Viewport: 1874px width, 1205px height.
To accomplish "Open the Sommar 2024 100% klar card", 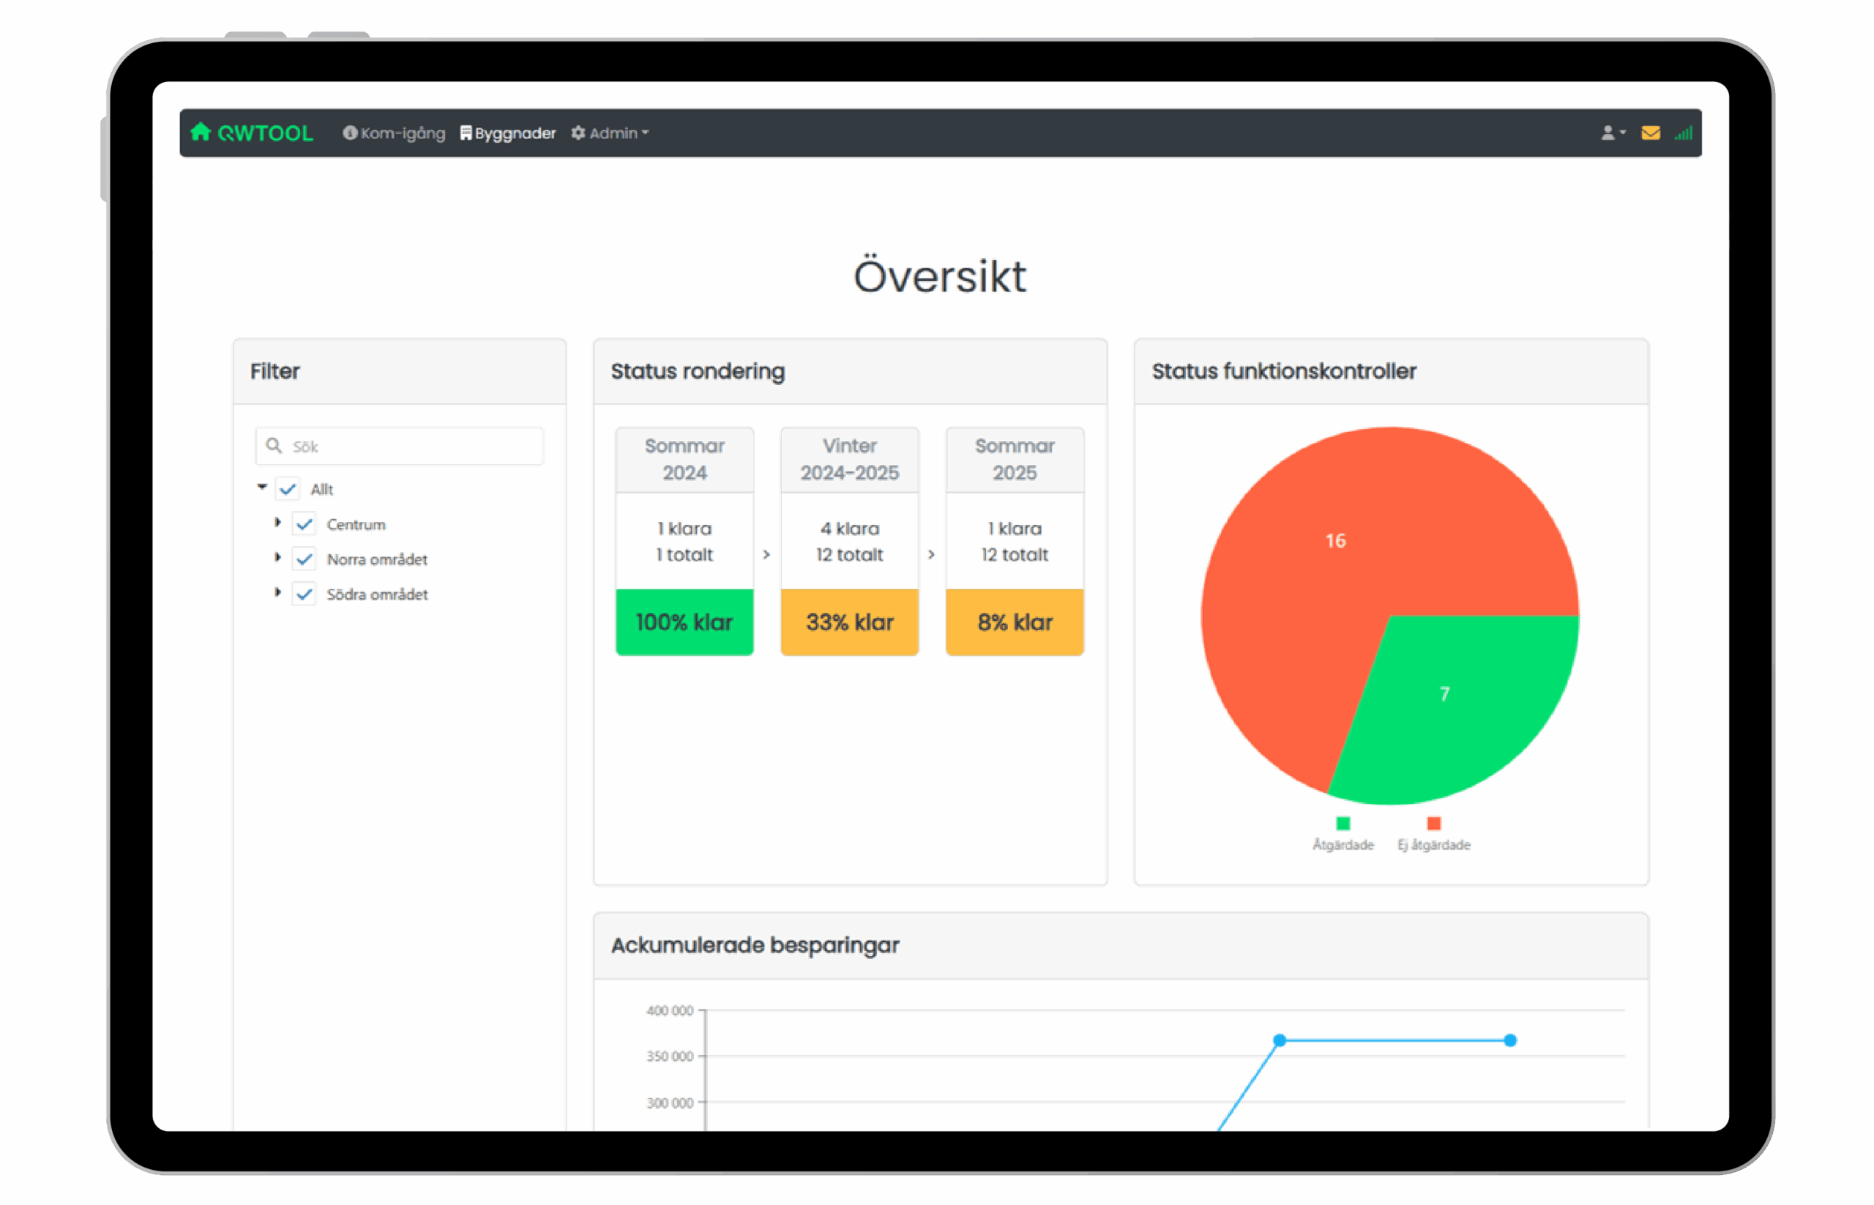I will [x=684, y=622].
